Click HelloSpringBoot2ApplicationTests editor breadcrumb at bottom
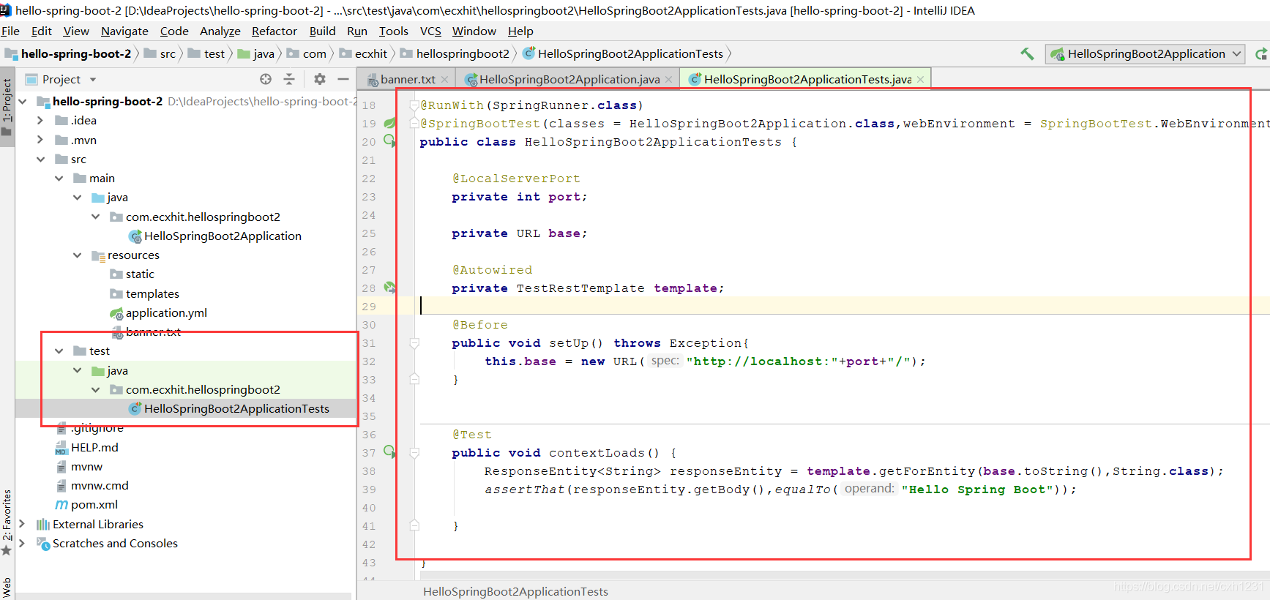 515,591
